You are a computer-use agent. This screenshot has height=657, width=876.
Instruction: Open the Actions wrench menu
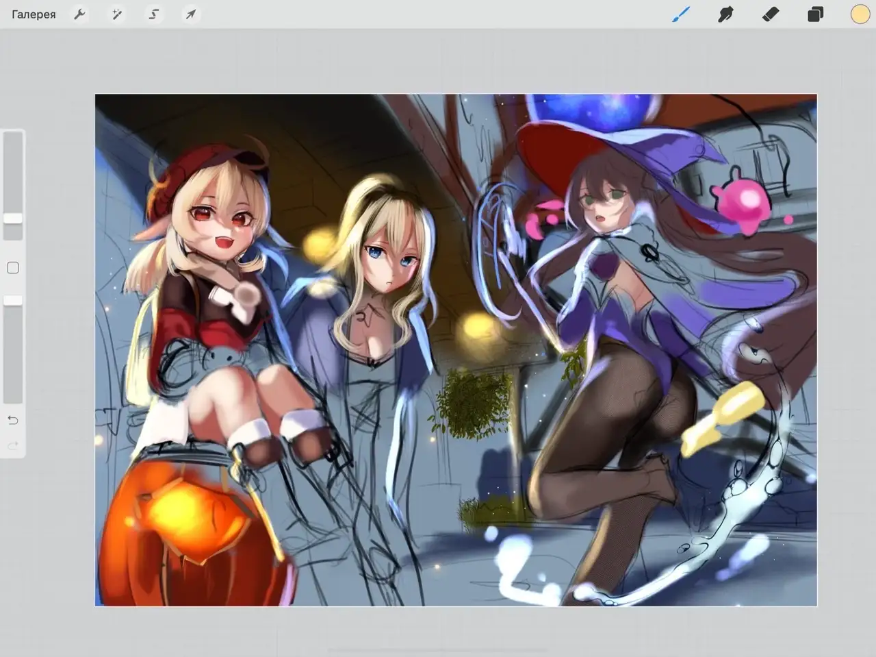(80, 14)
